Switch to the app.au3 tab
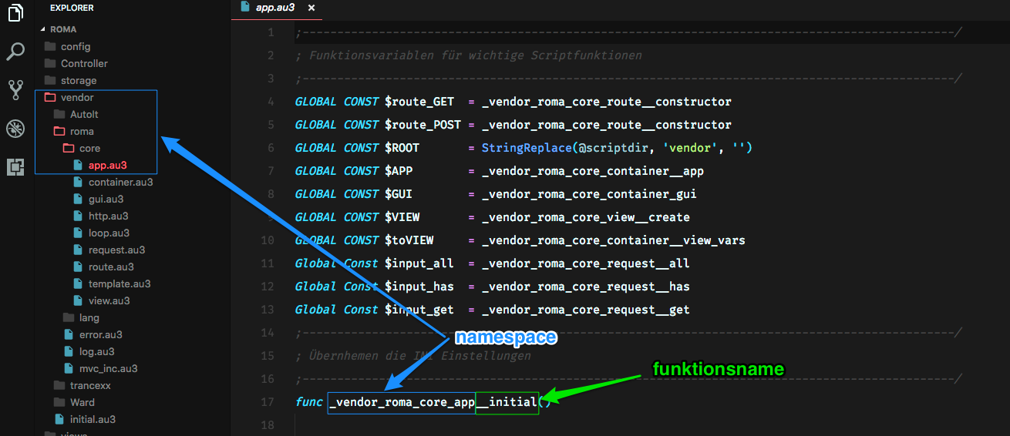 click(274, 8)
